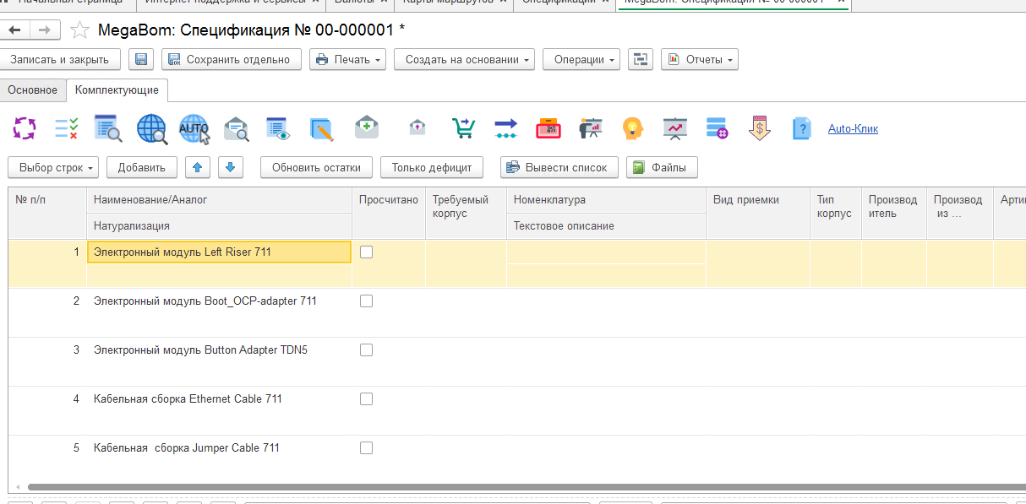Tick checkbox for Boot_OCP-adapter 711 row
The width and height of the screenshot is (1026, 504).
(366, 301)
